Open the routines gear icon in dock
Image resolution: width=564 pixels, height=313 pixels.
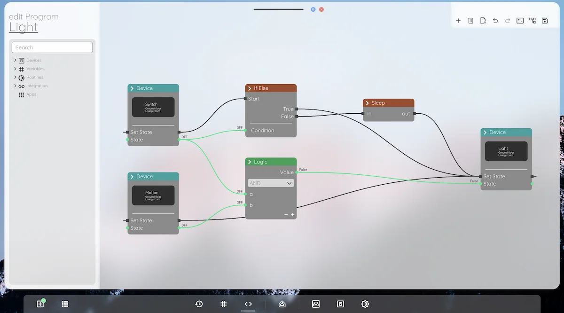(365, 304)
